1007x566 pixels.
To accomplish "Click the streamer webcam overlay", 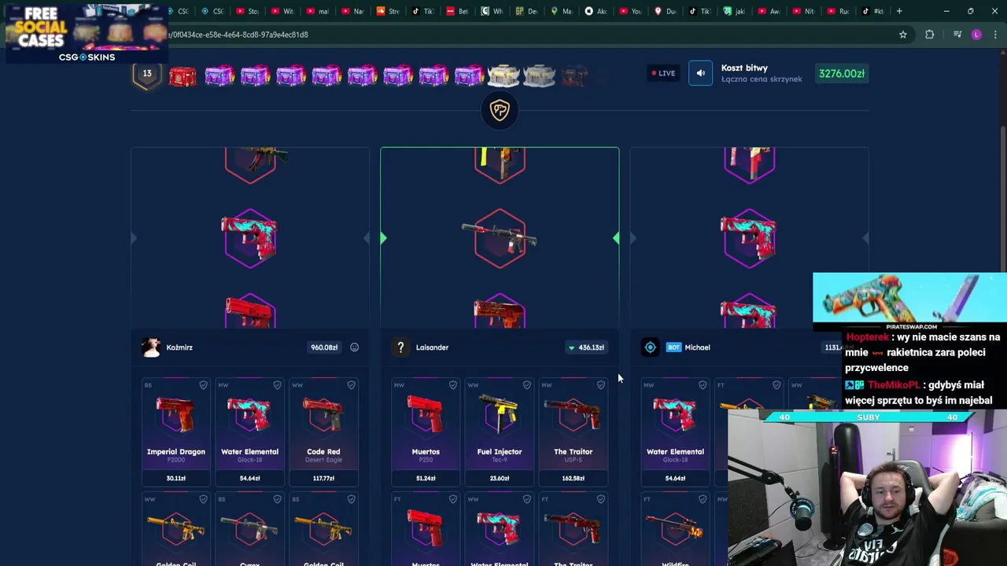I will coord(867,487).
